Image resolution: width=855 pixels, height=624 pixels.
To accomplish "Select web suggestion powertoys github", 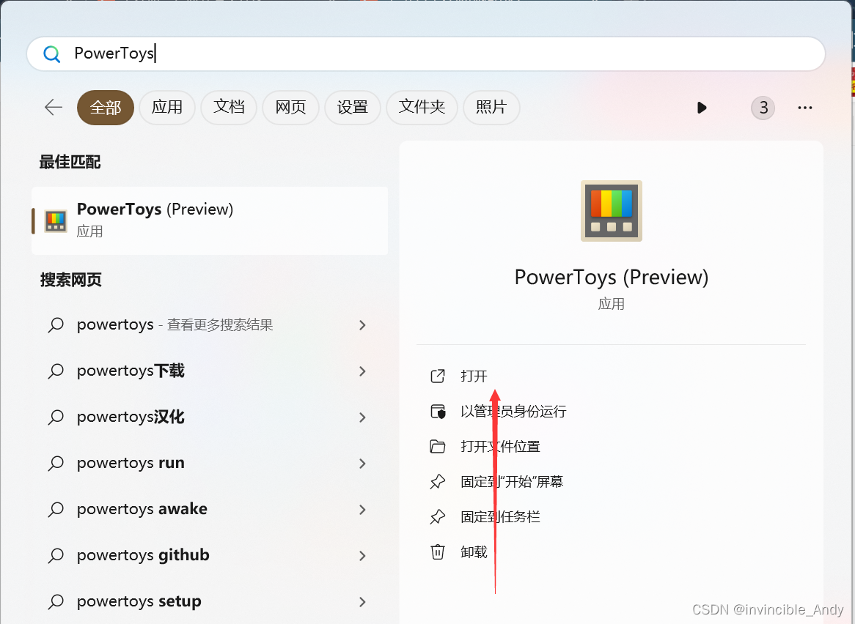I will [x=210, y=555].
